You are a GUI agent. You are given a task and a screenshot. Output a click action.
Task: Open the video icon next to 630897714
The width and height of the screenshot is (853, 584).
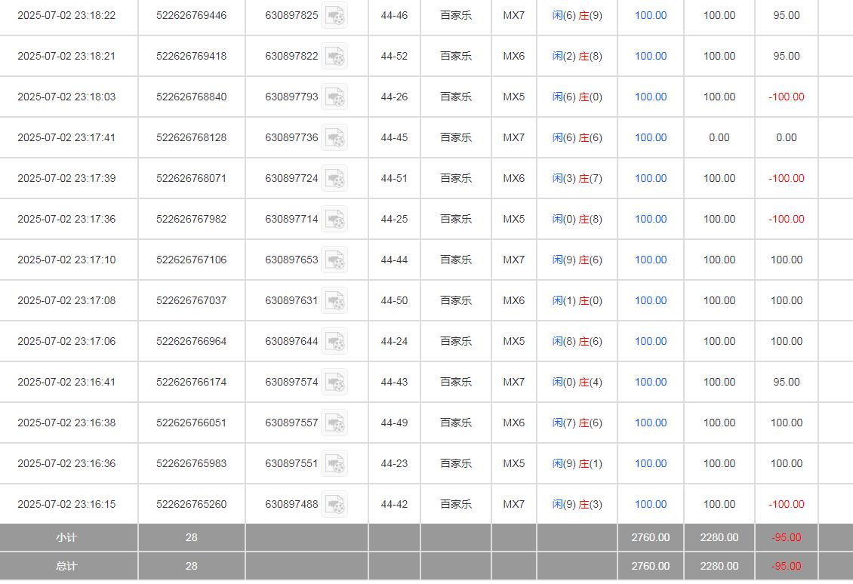334,220
